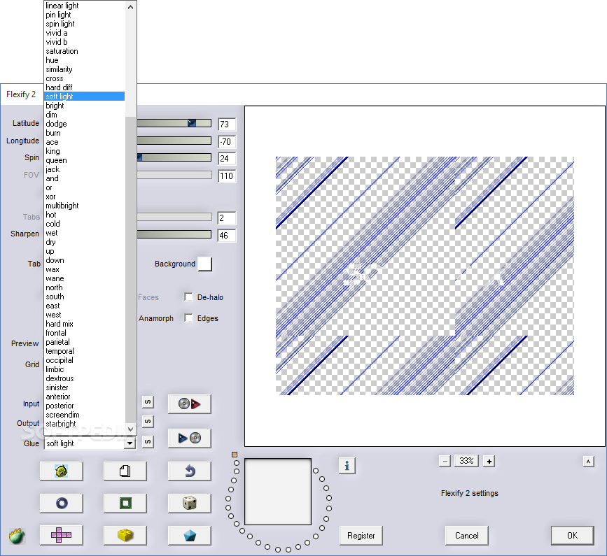607x556 pixels.
Task: Click the Spin value field 24
Action: tap(227, 159)
